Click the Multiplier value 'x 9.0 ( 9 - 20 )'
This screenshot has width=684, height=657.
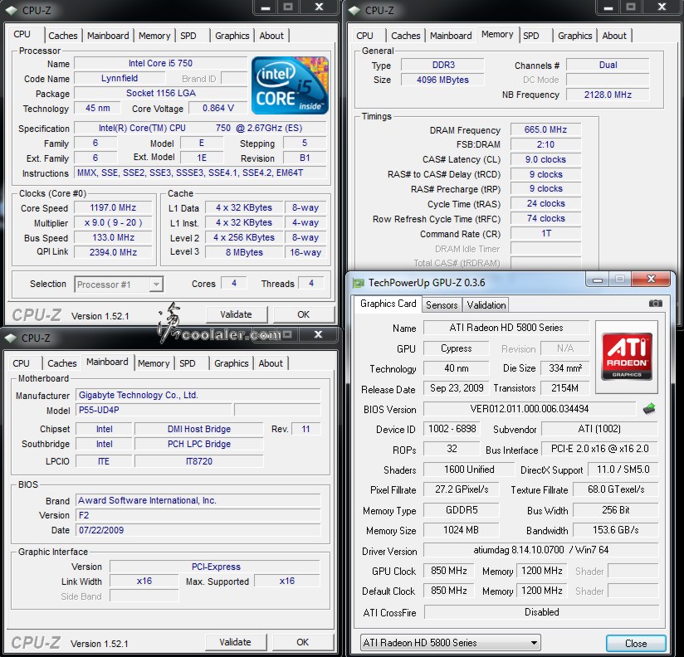tap(113, 223)
